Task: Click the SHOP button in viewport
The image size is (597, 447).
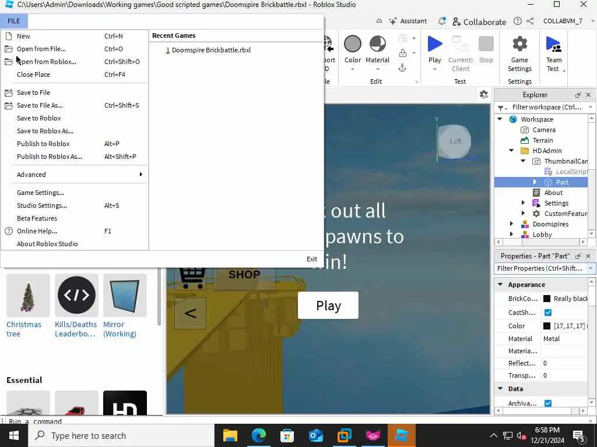Action: tap(245, 275)
